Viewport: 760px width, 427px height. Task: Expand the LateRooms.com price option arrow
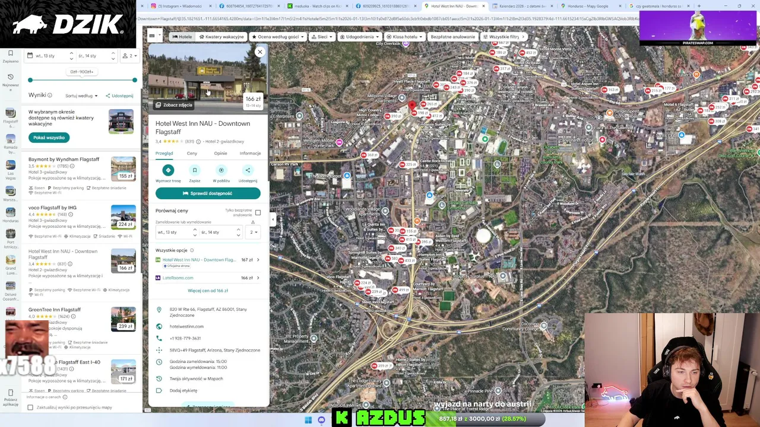pos(258,278)
